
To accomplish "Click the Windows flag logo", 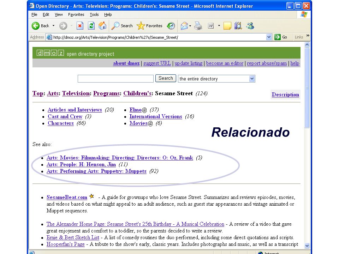I will tap(304, 14).
